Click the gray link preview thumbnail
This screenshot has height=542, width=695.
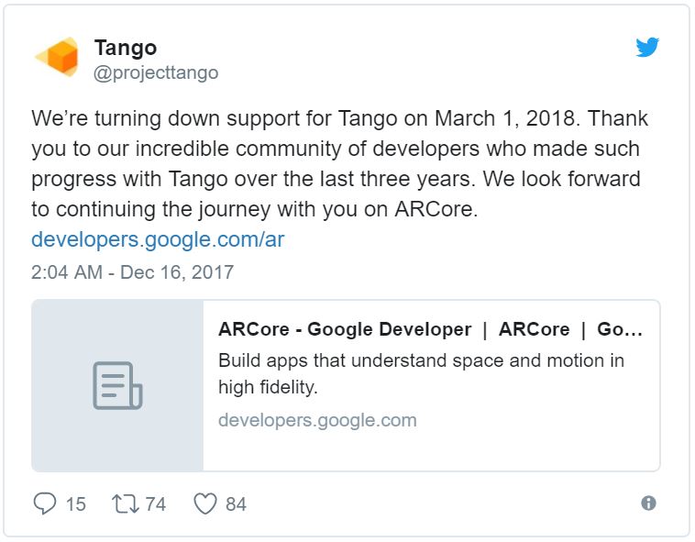click(117, 385)
